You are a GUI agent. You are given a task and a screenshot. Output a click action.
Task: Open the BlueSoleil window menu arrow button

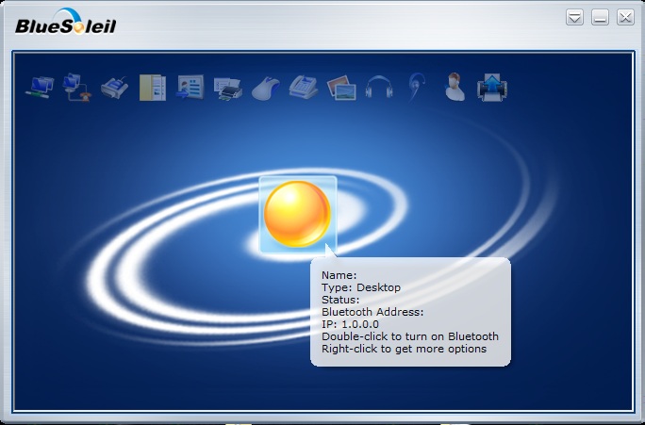(574, 17)
